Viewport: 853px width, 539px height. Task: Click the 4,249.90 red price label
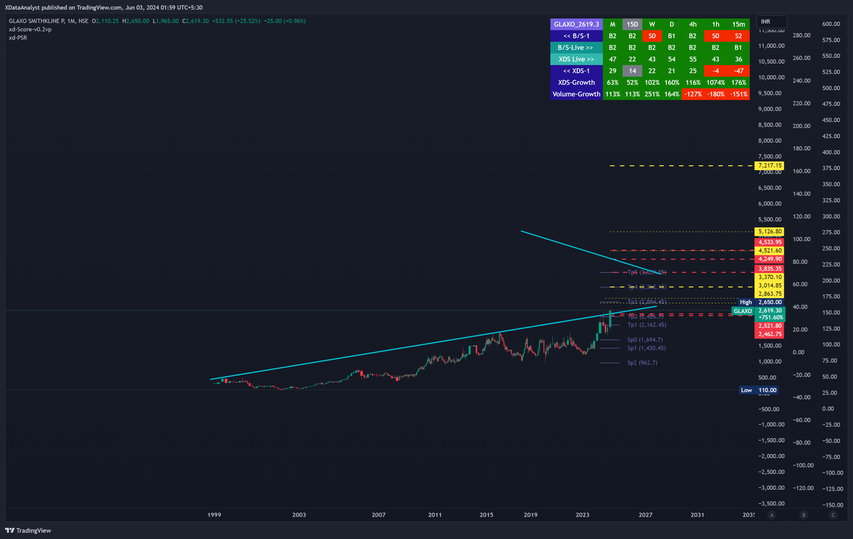point(769,259)
